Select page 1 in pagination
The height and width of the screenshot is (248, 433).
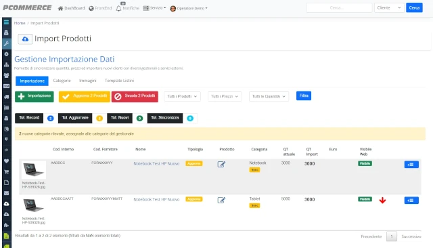(x=391, y=236)
